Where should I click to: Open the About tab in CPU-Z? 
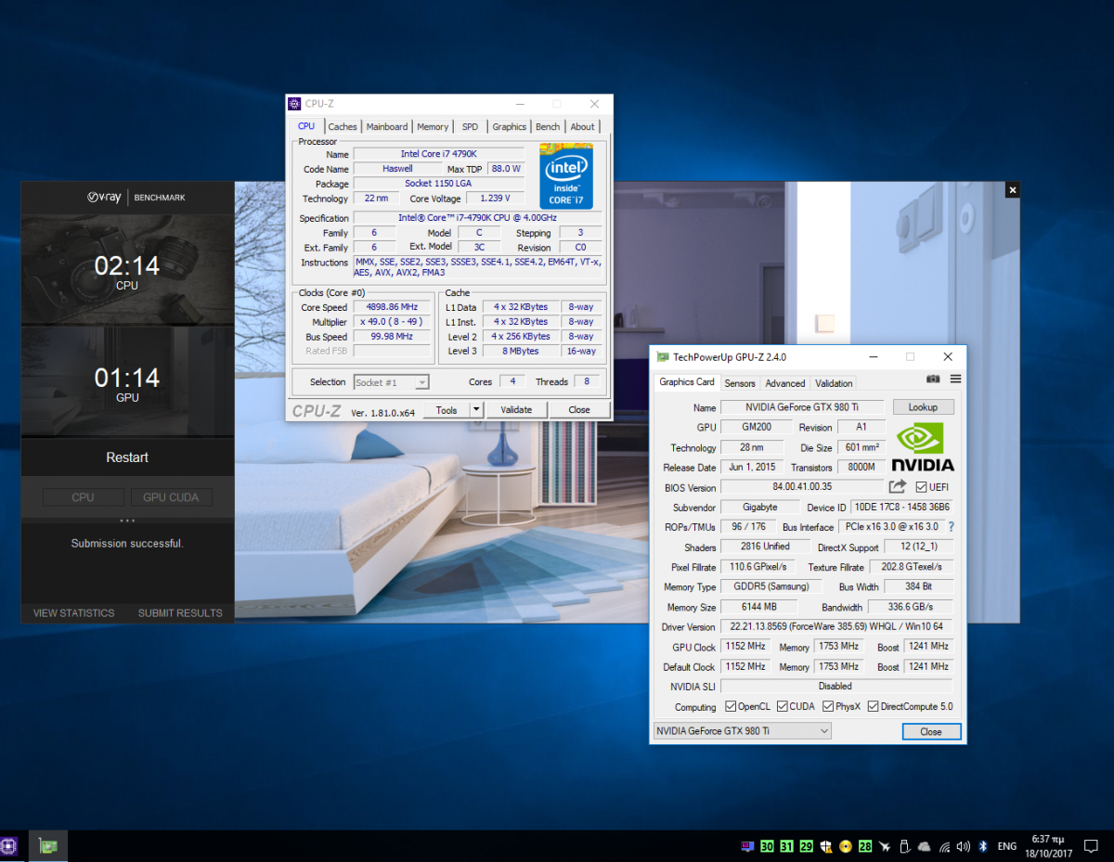click(x=583, y=126)
